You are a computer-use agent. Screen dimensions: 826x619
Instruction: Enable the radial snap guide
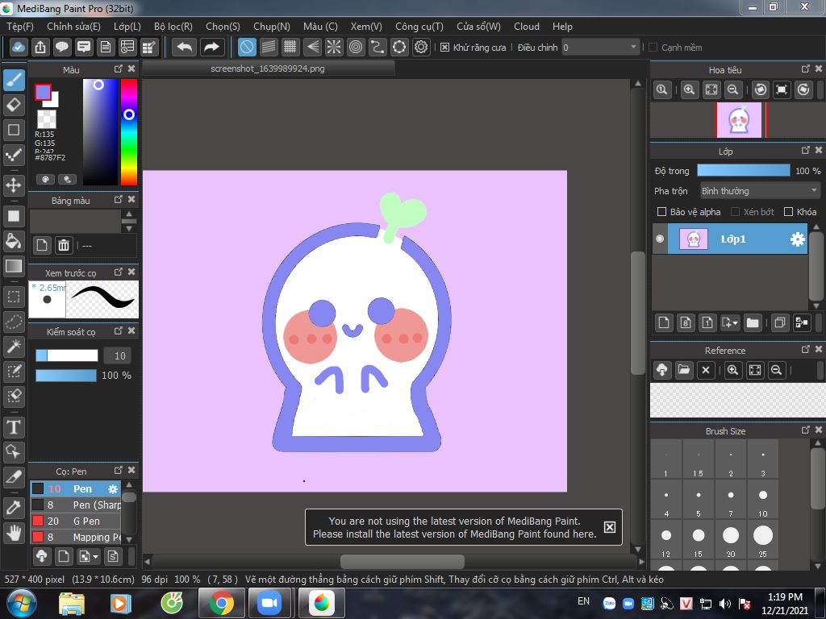334,48
